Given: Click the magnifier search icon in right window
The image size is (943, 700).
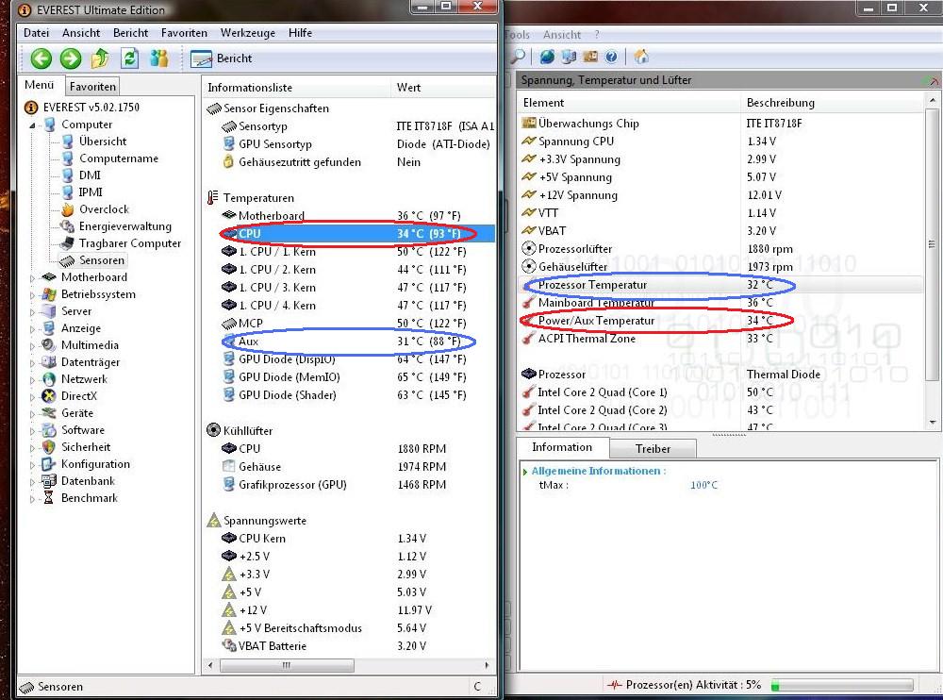Looking at the screenshot, I should 517,57.
